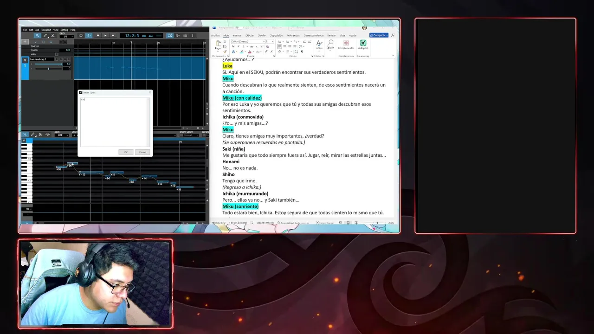Switch to the Insertar tab in Word
The height and width of the screenshot is (334, 594).
point(237,35)
